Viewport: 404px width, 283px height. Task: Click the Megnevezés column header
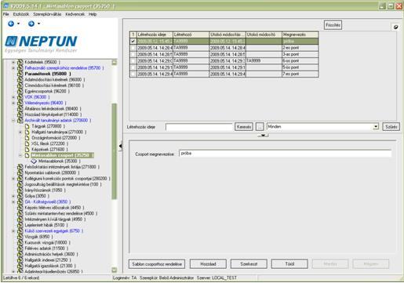pyautogui.click(x=300, y=34)
